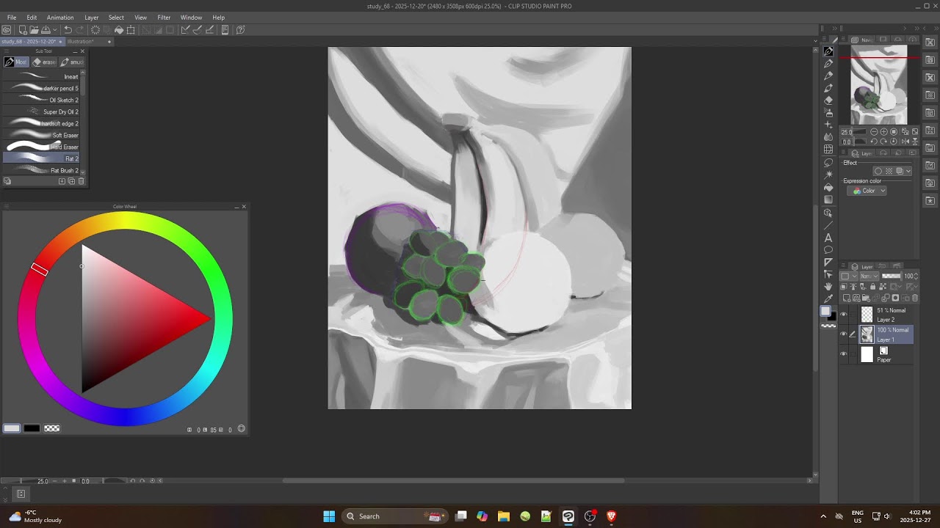Open the Save dropdown arrow in command bar
Viewport: 940px width, 528px height.
click(54, 30)
